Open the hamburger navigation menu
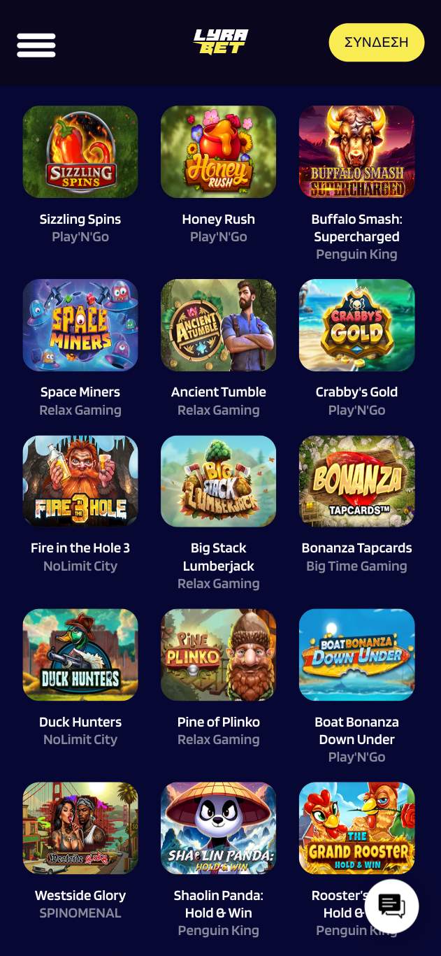 click(x=36, y=45)
